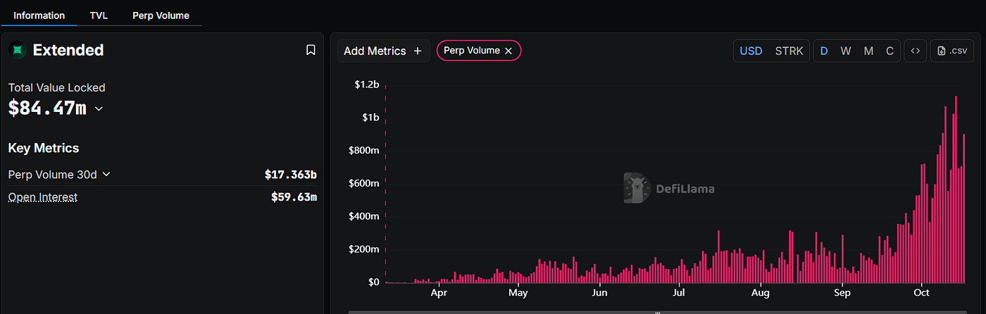
Task: Switch to the Perp Volume tab
Action: [161, 15]
